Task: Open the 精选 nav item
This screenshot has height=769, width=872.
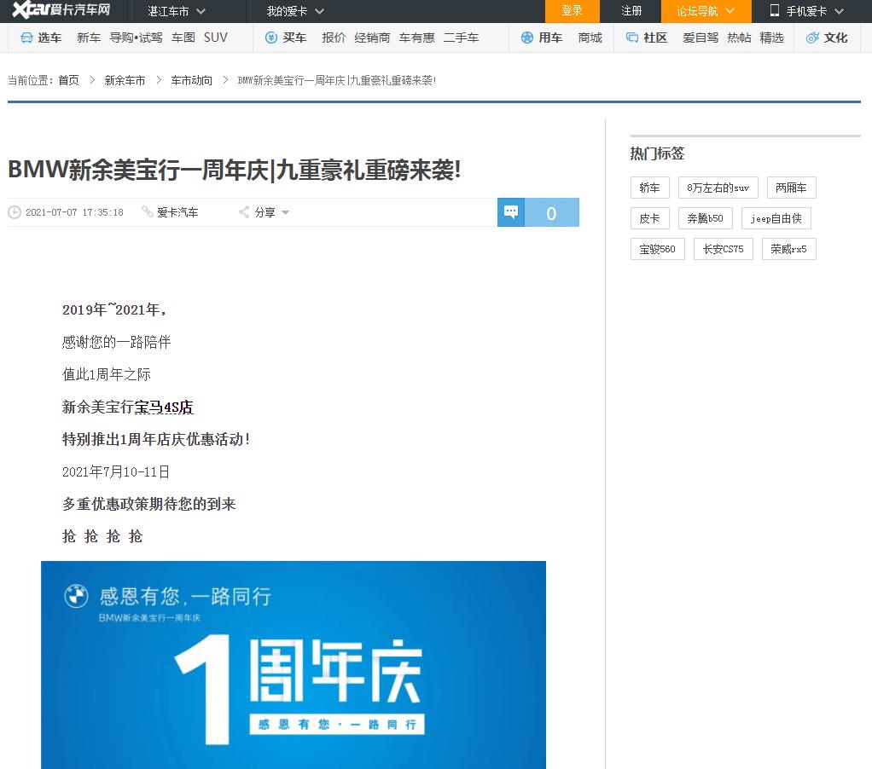Action: pyautogui.click(x=772, y=38)
